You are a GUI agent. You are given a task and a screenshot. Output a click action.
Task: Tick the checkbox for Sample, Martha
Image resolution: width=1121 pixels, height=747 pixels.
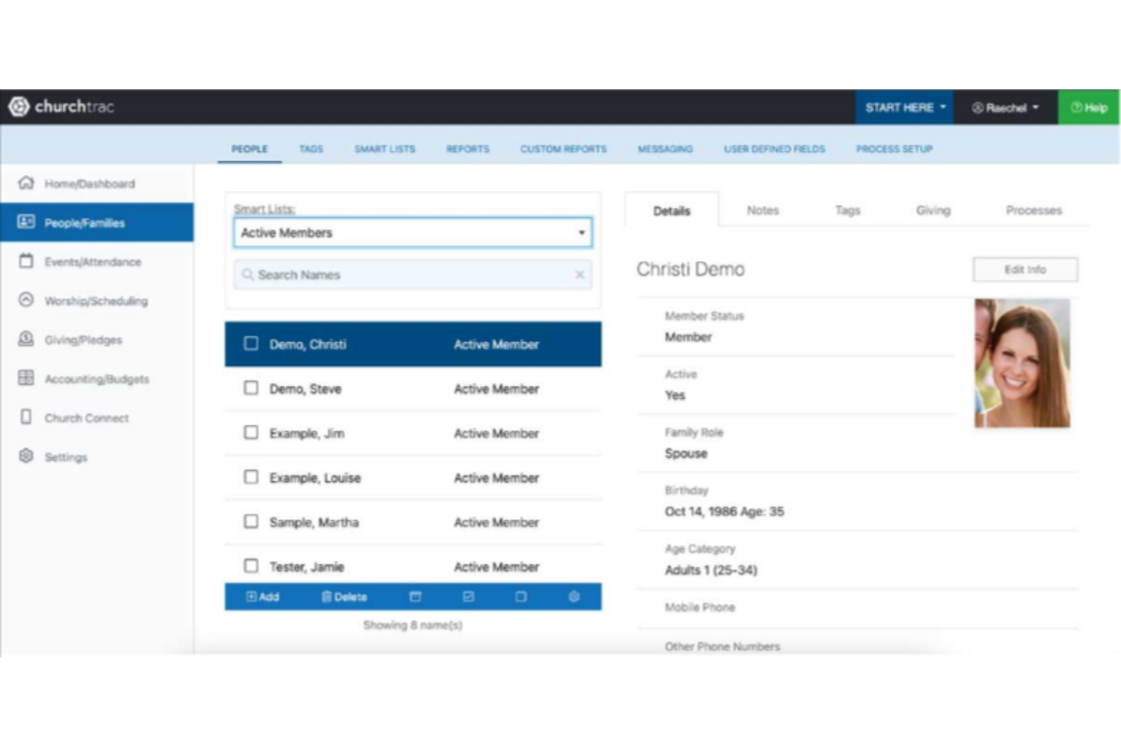(251, 521)
